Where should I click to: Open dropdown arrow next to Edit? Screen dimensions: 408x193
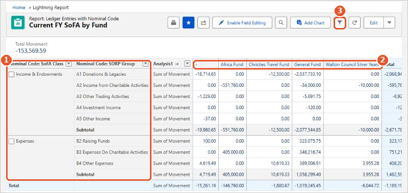point(389,22)
